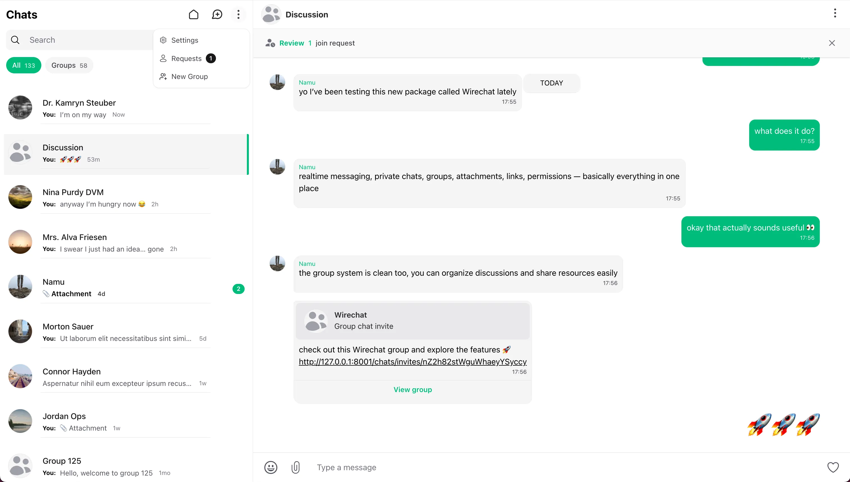Open the emoji picker
Image resolution: width=850 pixels, height=482 pixels.
[270, 467]
